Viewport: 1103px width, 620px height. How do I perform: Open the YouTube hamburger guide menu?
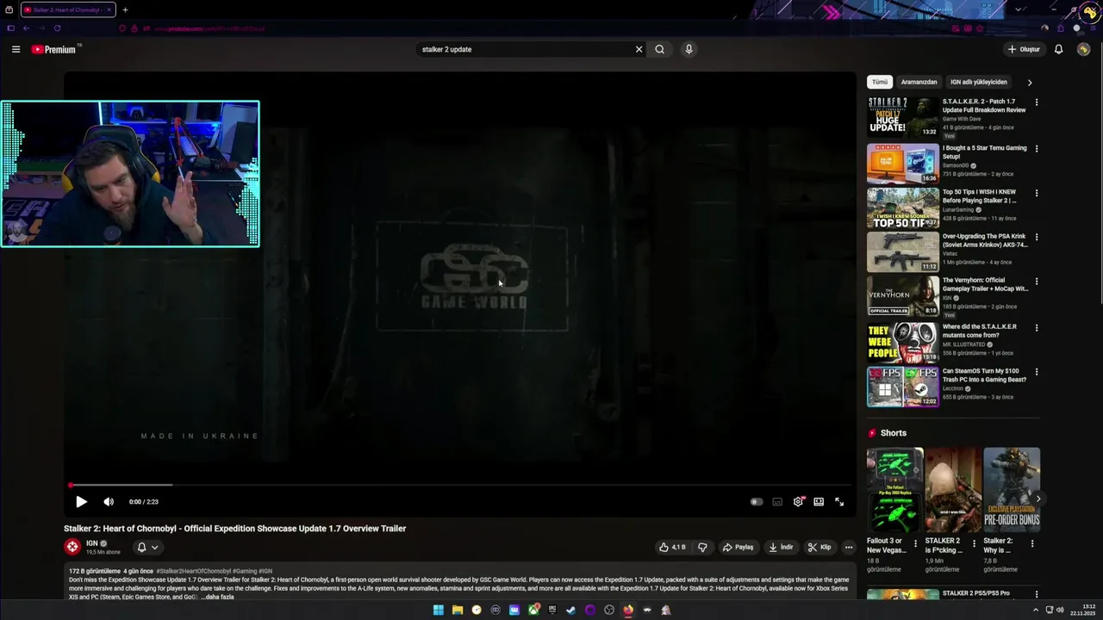pos(16,49)
